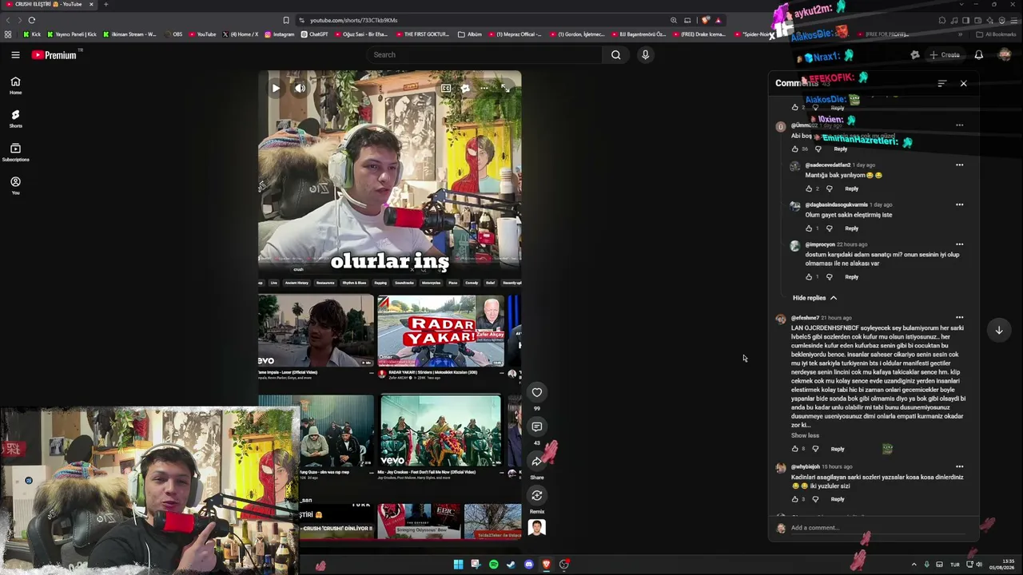Reply to @whybiejoh's comment
The width and height of the screenshot is (1023, 575).
point(838,499)
